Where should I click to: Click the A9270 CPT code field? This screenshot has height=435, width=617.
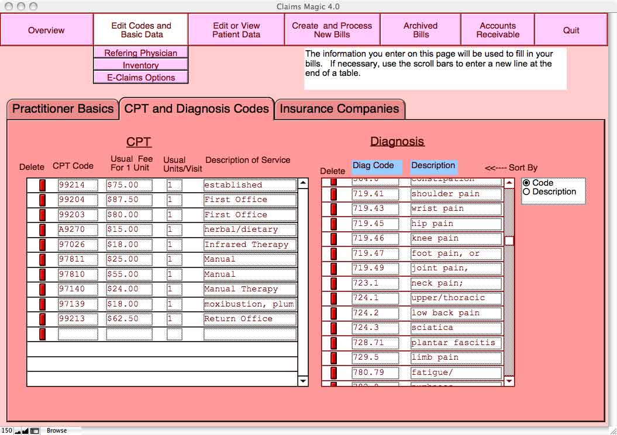78,230
